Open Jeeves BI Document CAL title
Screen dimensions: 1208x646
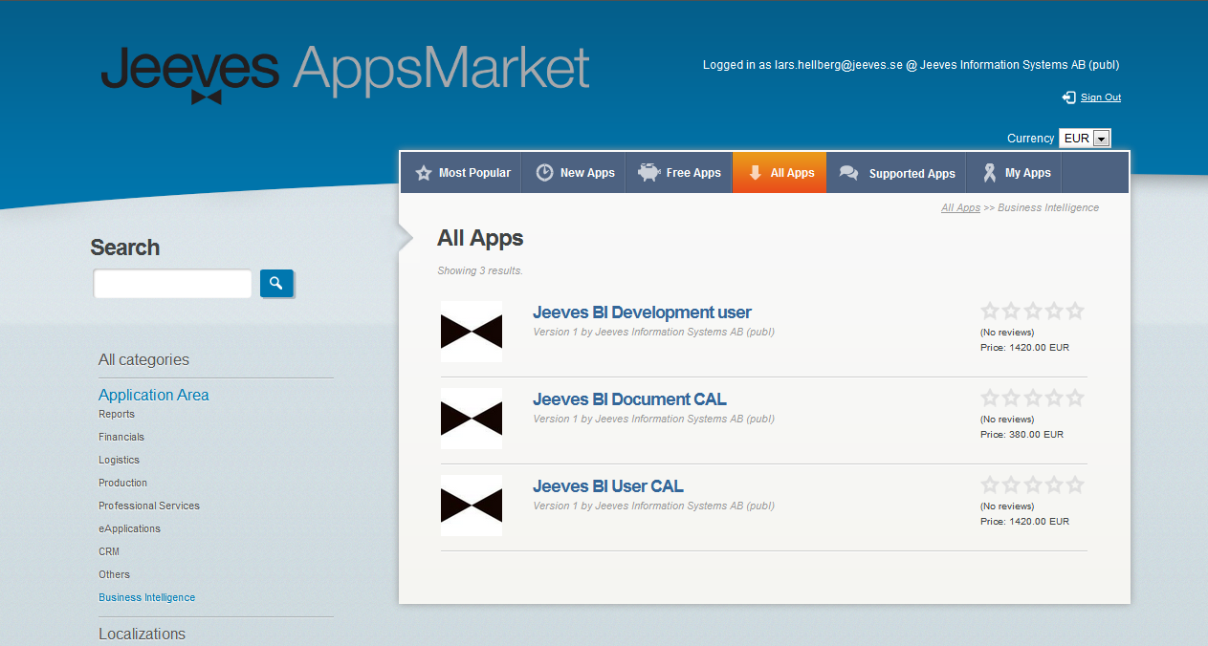[629, 399]
